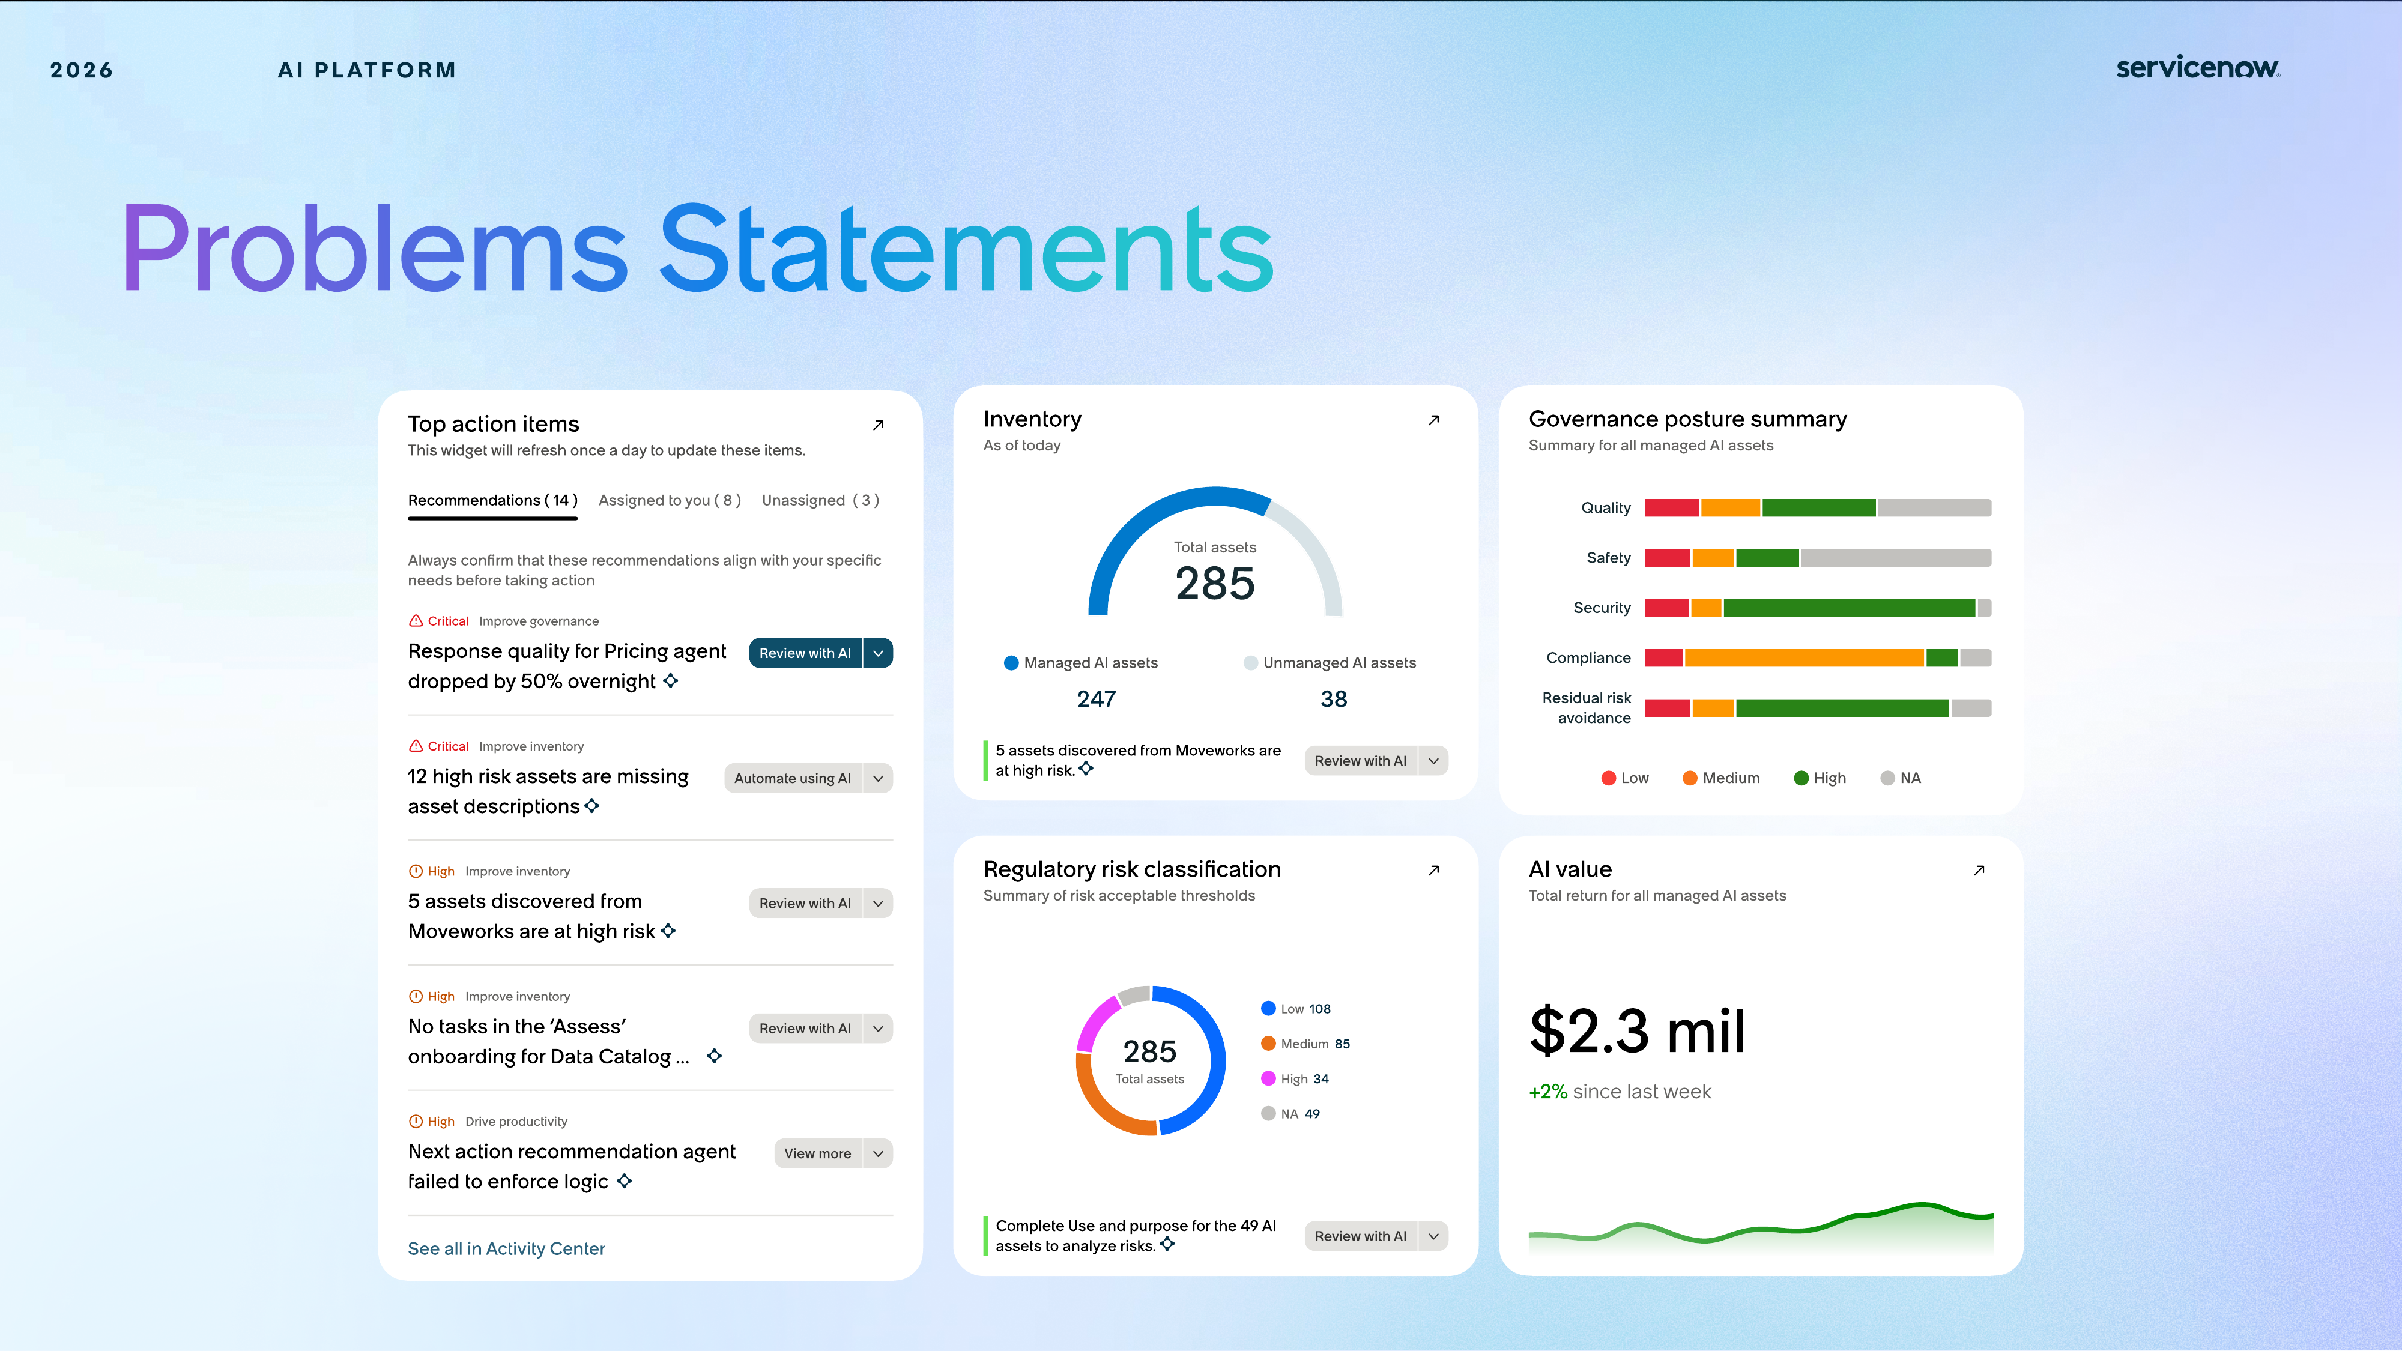Click the blue Low 108 legend dot
The width and height of the screenshot is (2402, 1351).
(1268, 1009)
